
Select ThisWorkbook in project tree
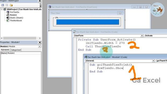(16, 21)
